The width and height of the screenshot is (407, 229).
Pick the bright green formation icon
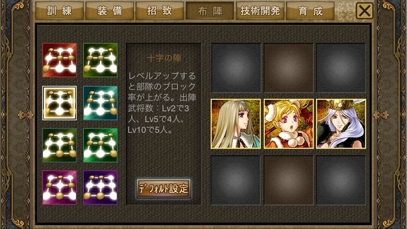(100, 145)
